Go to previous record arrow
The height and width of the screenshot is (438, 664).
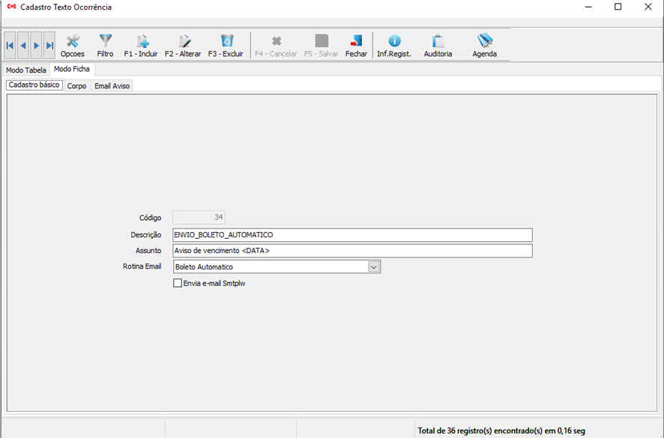[22, 46]
